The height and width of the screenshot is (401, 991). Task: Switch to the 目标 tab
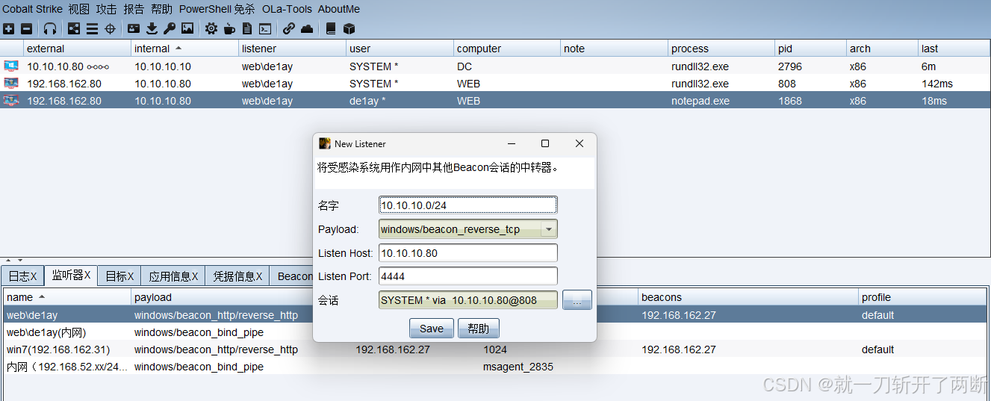(119, 276)
